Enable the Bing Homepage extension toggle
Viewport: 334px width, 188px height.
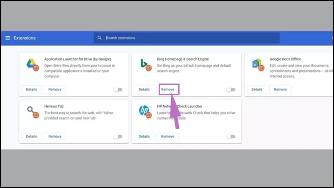[x=231, y=89]
